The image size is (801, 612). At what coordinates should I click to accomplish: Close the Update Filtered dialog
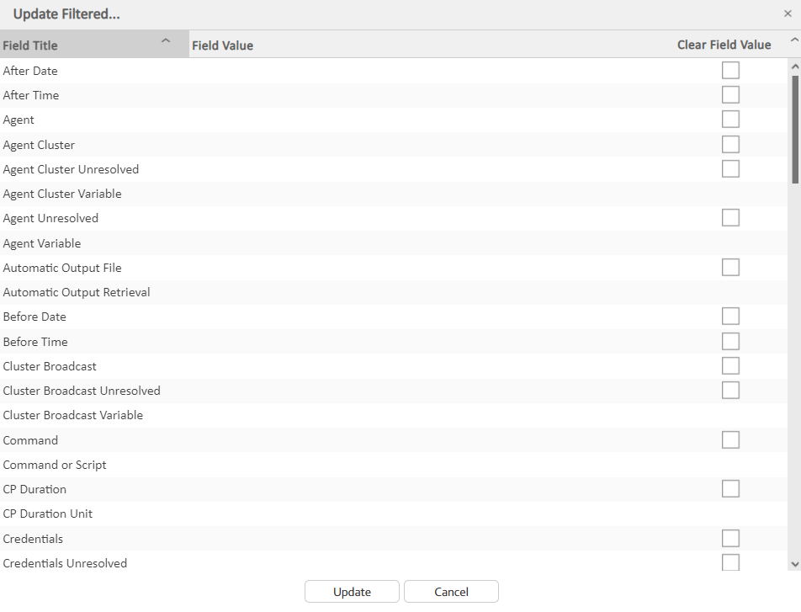pos(788,13)
